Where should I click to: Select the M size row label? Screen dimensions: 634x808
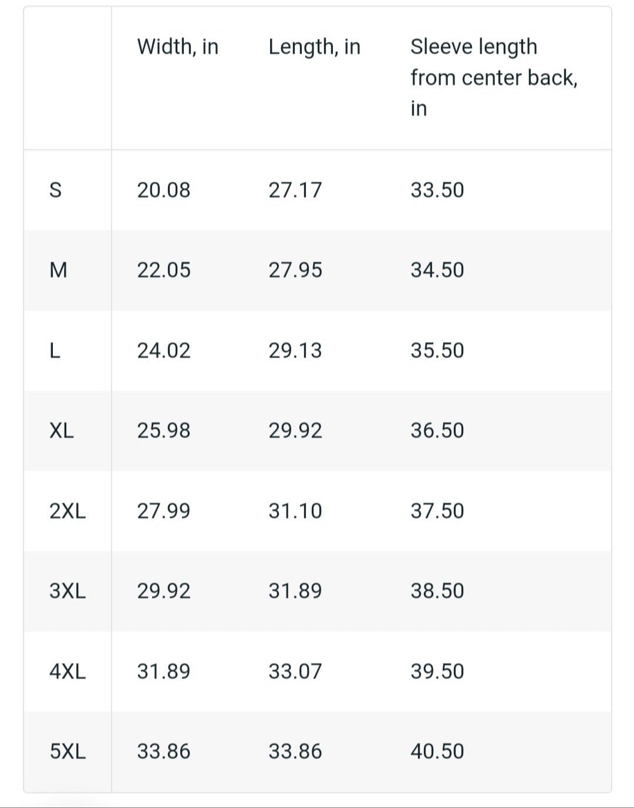coord(58,270)
